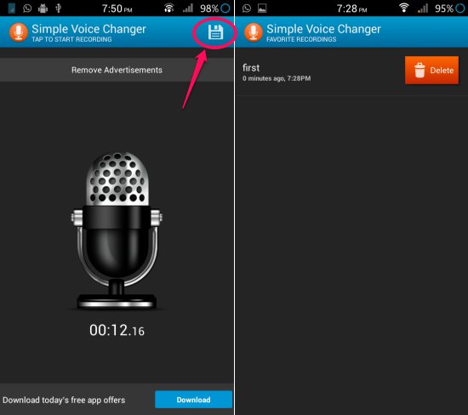Click the blue Download button
Screen dimensions: 468x415
[x=193, y=400]
